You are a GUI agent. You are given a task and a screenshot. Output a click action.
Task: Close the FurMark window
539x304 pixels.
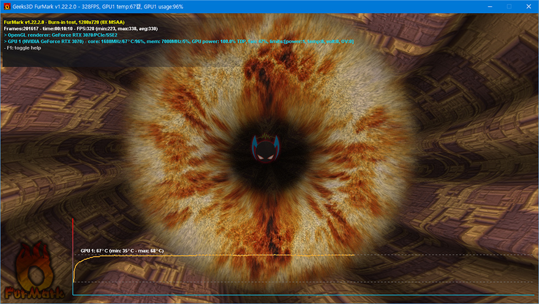529,7
